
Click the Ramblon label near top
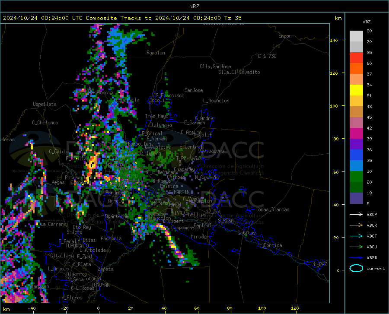coord(156,53)
